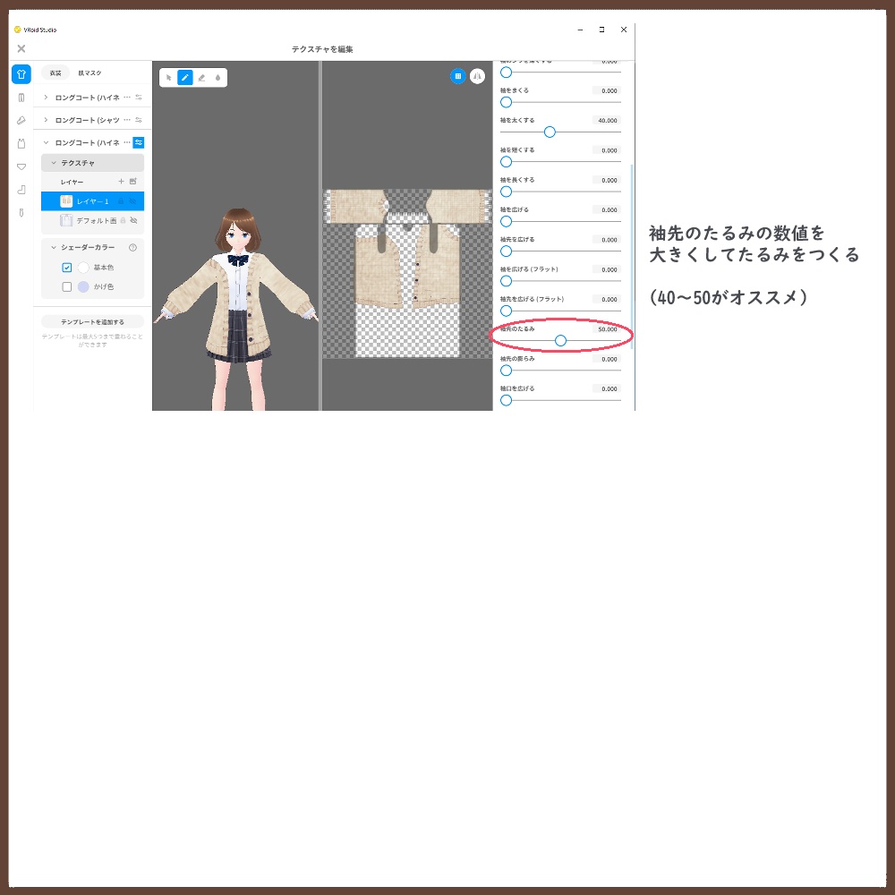
Task: Open the sock category icon
Action: [21, 190]
